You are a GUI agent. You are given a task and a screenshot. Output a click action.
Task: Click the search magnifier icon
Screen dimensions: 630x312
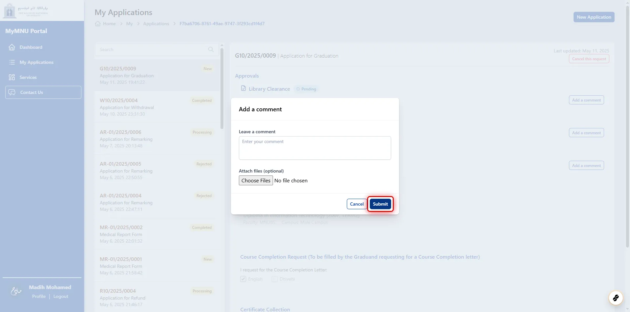point(211,49)
